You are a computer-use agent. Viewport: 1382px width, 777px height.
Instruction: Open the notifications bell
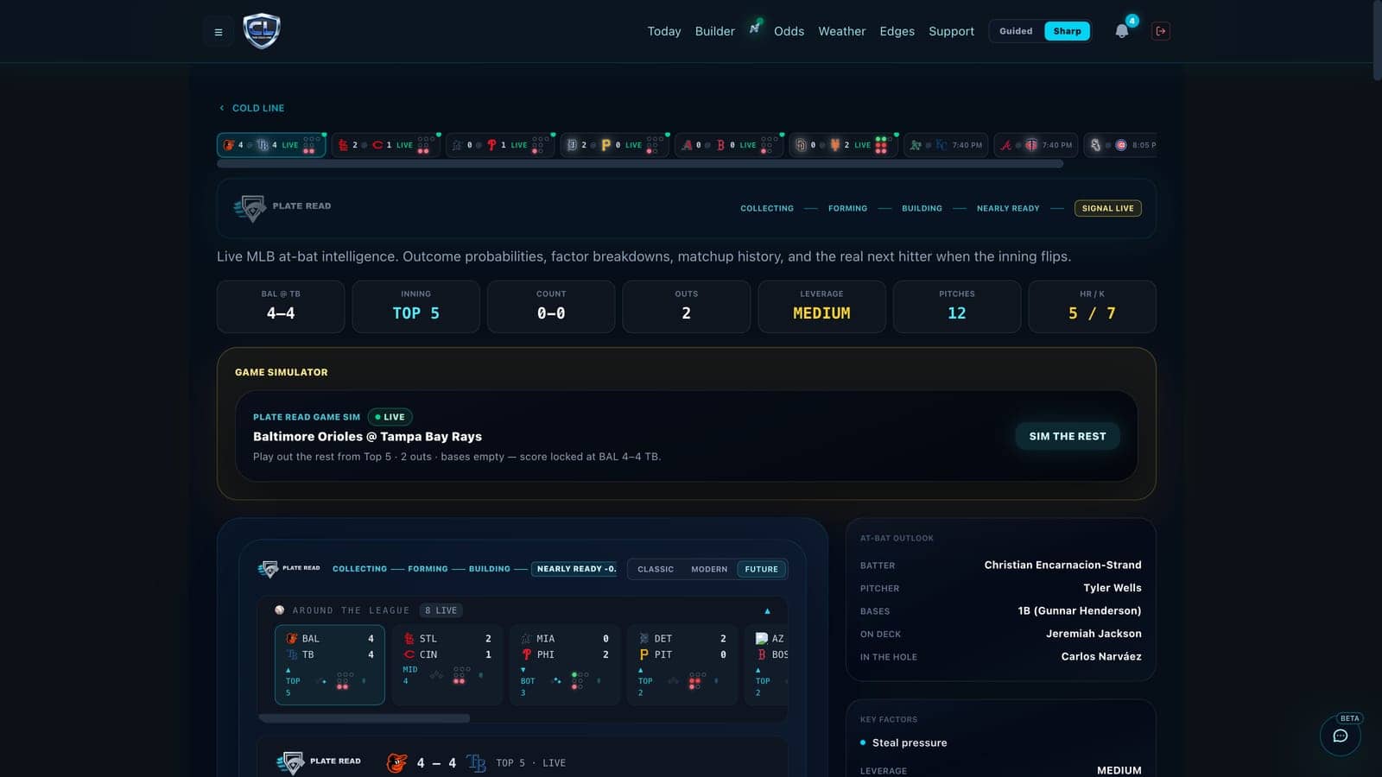[x=1121, y=31]
